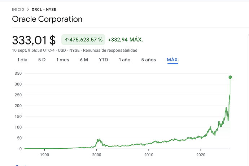The height and width of the screenshot is (166, 249).
Task: Select the MÁX. range tab
Action: pos(173,60)
